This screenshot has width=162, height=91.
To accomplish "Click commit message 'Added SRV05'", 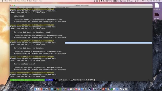I will pos(19,16).
